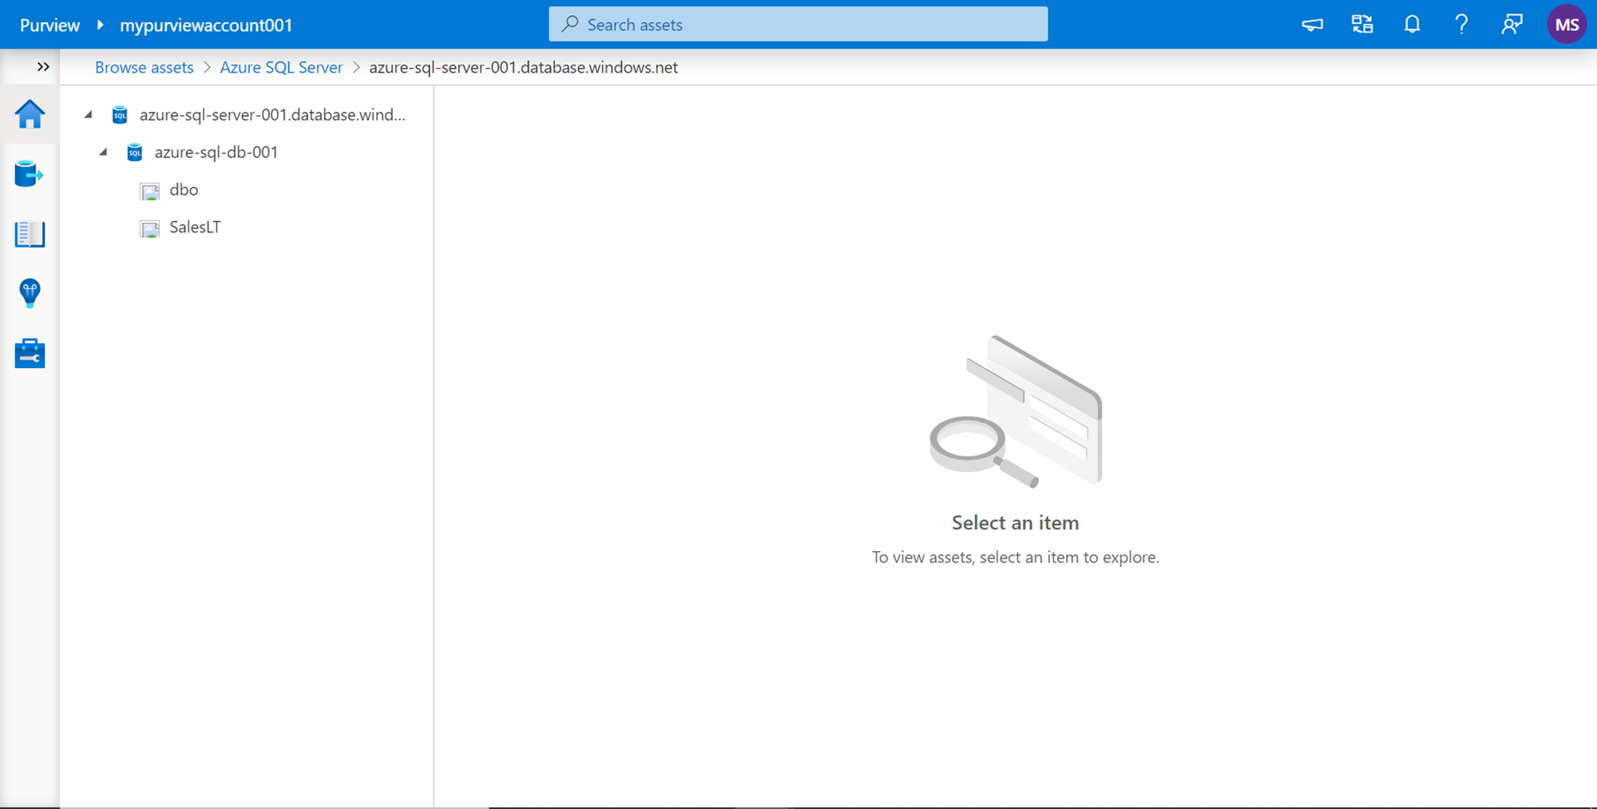1597x809 pixels.
Task: Click the mypurviewaccount001 account name
Action: 206,25
